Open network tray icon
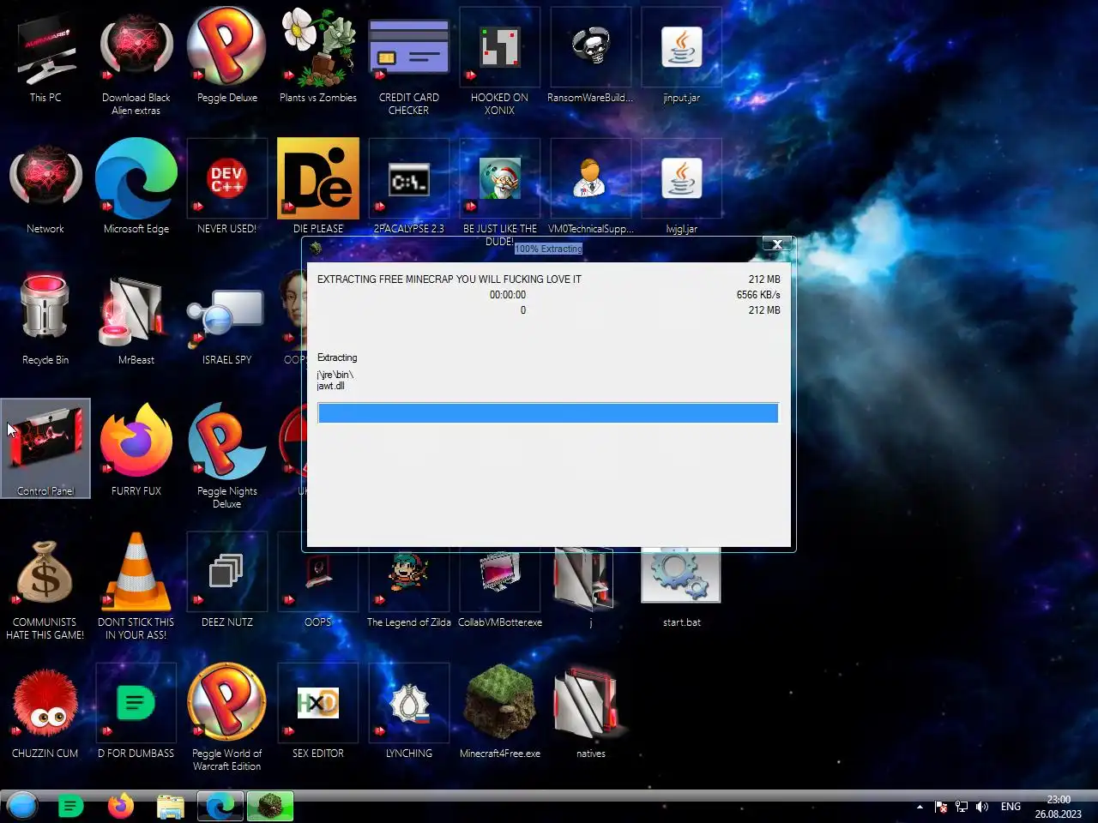This screenshot has height=823, width=1098. [962, 807]
